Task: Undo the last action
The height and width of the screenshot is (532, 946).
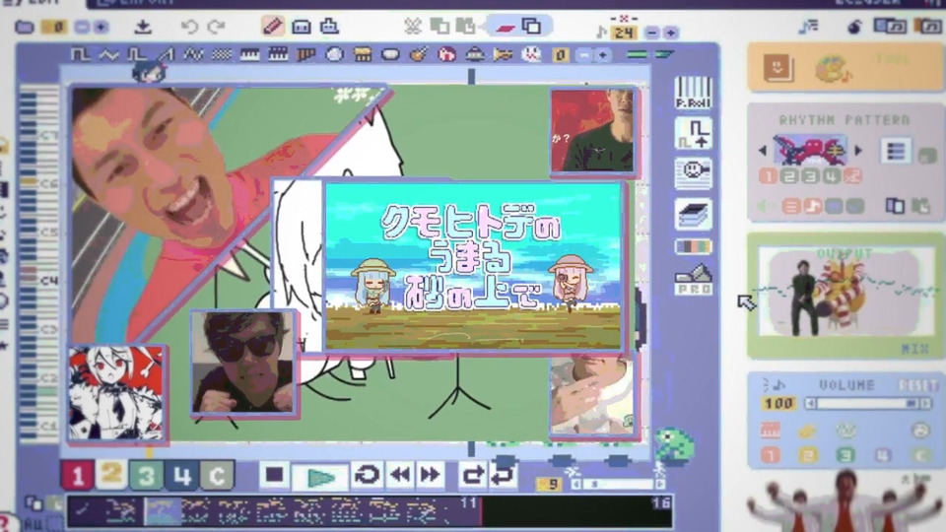Action: 189,27
